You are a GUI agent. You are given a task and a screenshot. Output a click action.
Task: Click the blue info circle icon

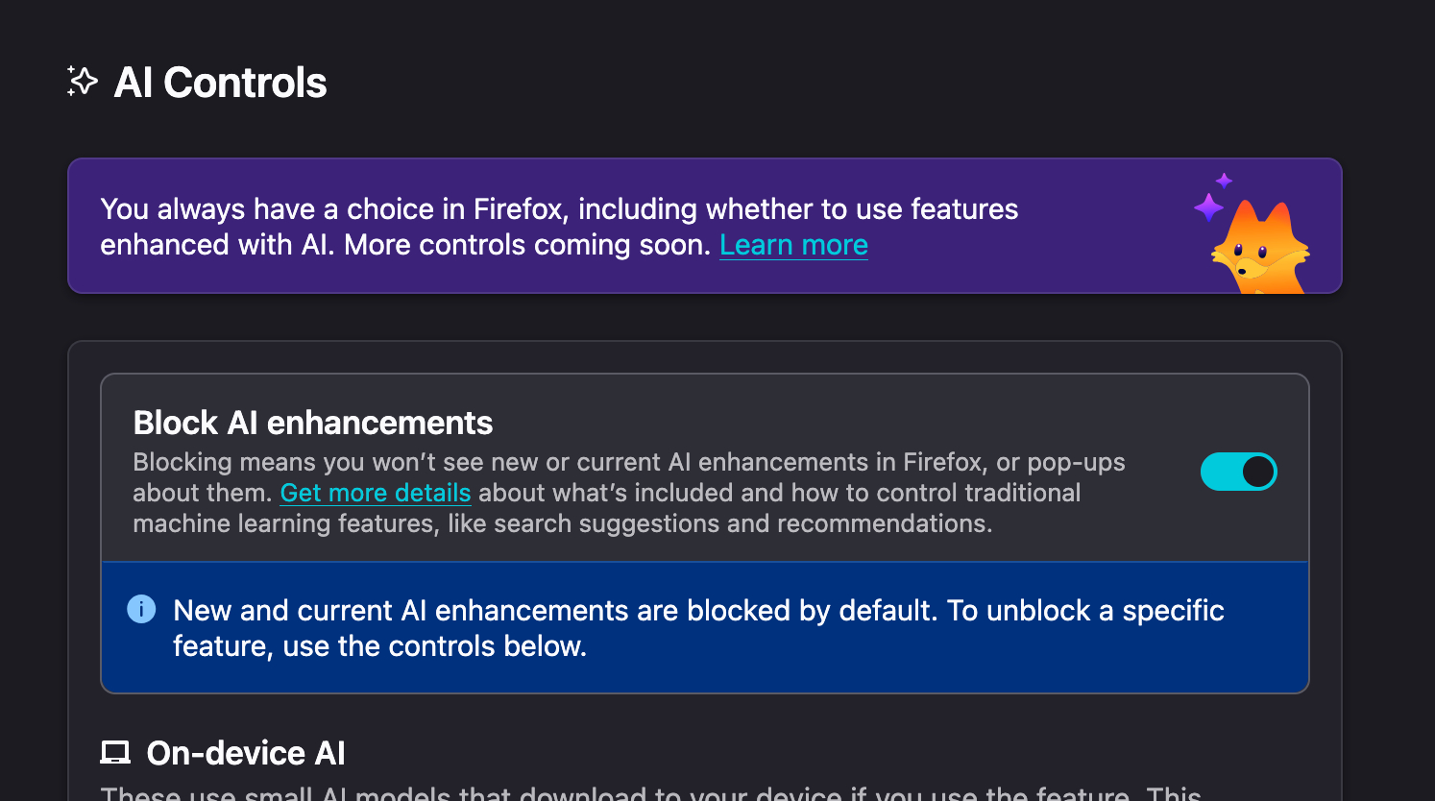coord(141,609)
